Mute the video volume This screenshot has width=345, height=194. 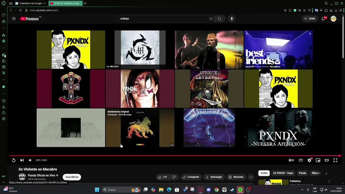(x=30, y=160)
